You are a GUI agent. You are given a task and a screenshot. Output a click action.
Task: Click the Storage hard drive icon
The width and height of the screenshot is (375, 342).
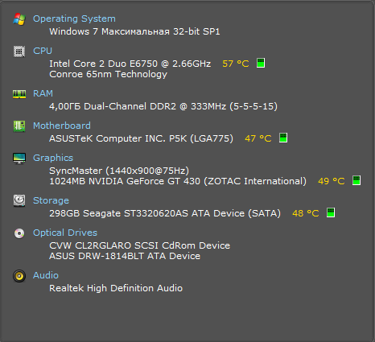tap(19, 200)
